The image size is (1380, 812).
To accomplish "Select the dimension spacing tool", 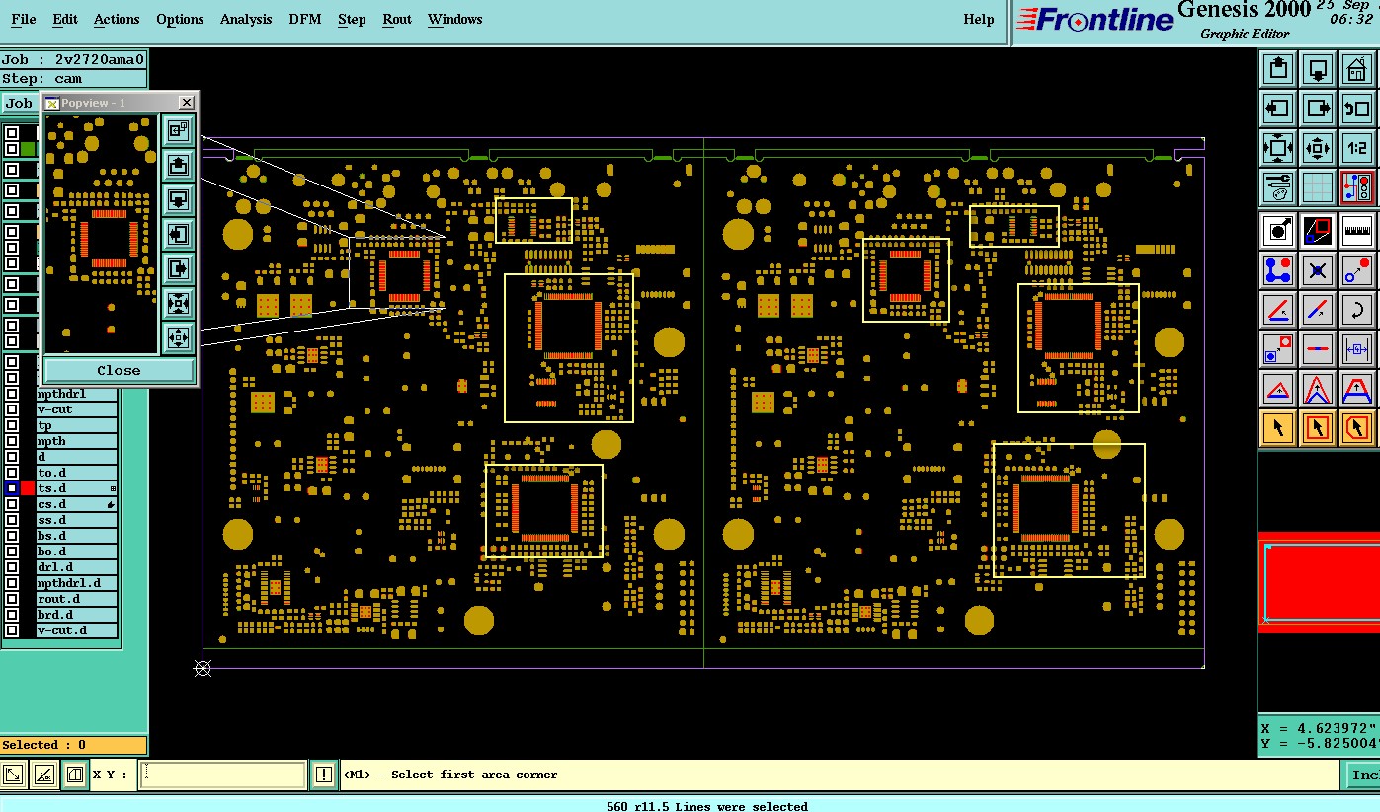I will tap(1357, 349).
